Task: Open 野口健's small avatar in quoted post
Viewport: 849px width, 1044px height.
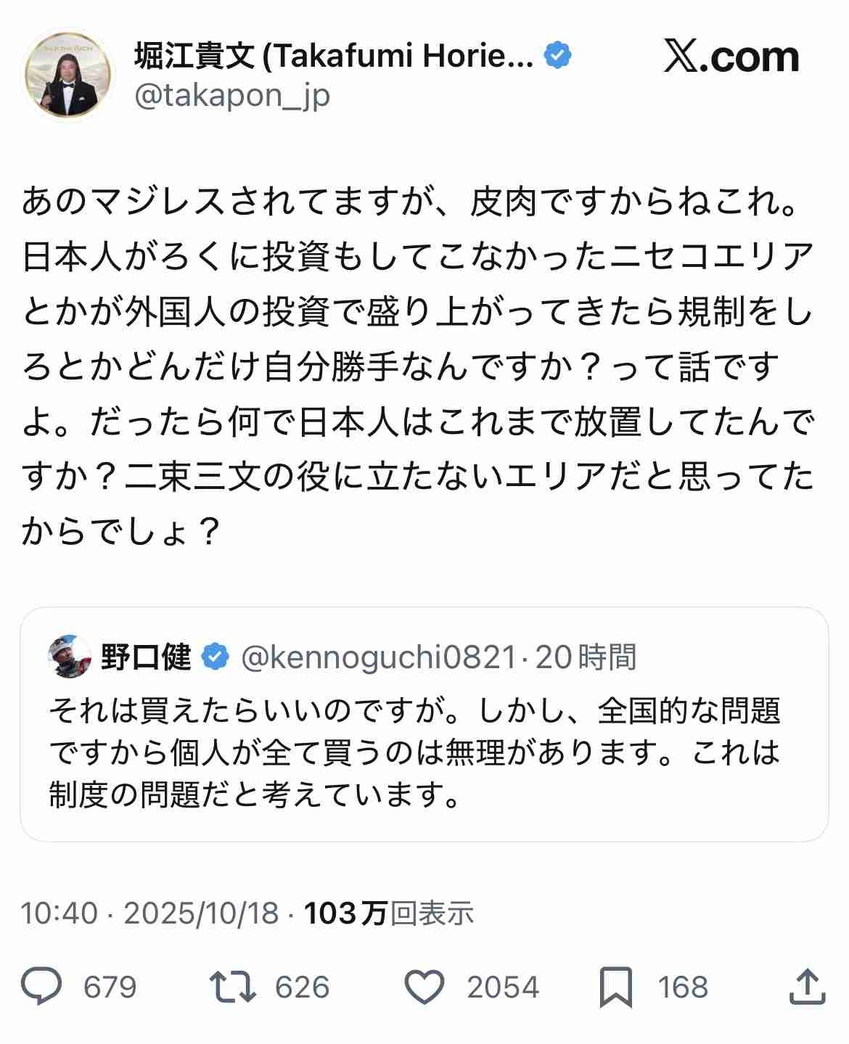Action: click(x=70, y=657)
